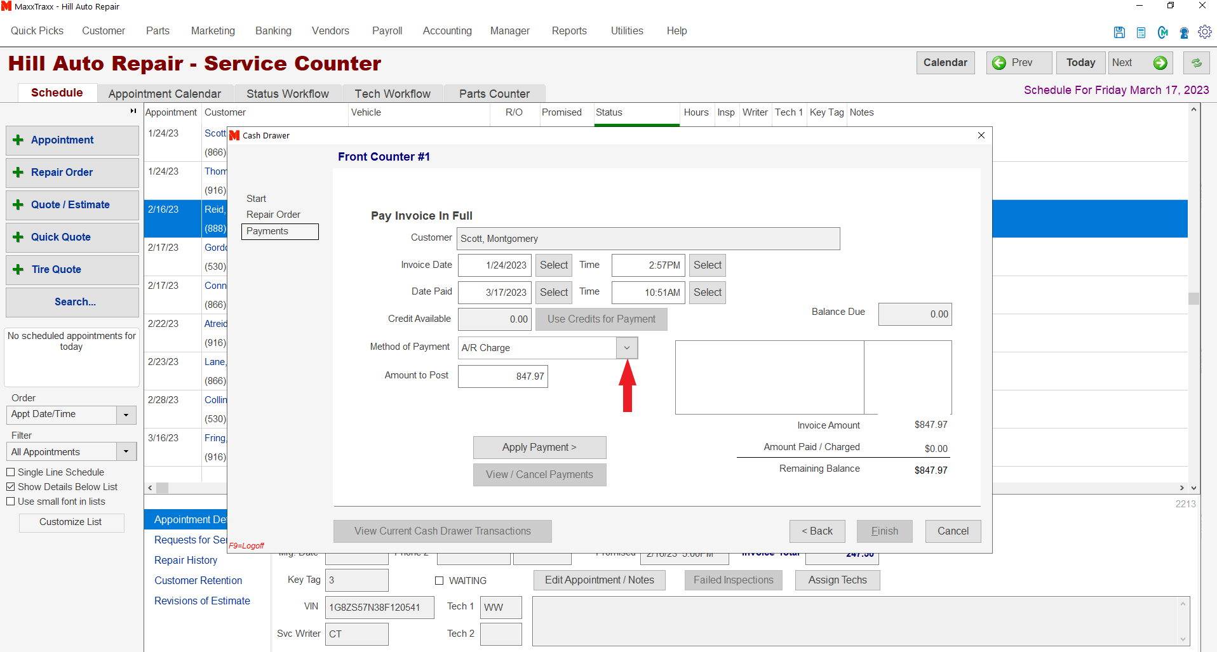Select the Payments step in wizard

click(279, 232)
